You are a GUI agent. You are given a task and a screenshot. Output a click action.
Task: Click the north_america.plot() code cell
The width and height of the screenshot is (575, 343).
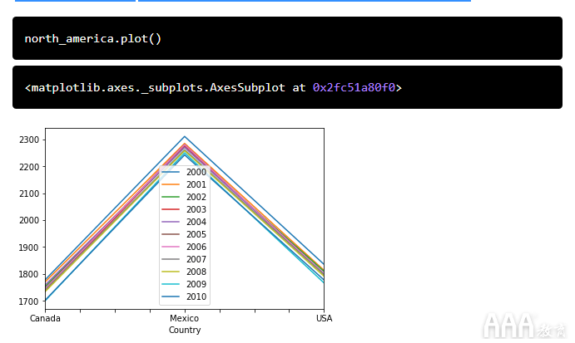click(287, 38)
